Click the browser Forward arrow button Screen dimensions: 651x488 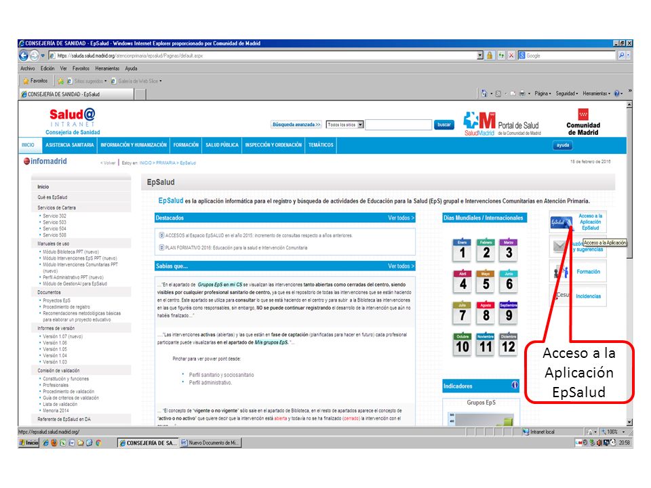click(34, 56)
